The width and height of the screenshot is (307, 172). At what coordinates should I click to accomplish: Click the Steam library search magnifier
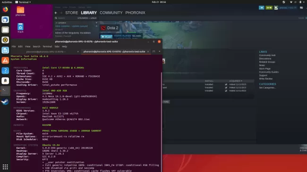point(56,18)
